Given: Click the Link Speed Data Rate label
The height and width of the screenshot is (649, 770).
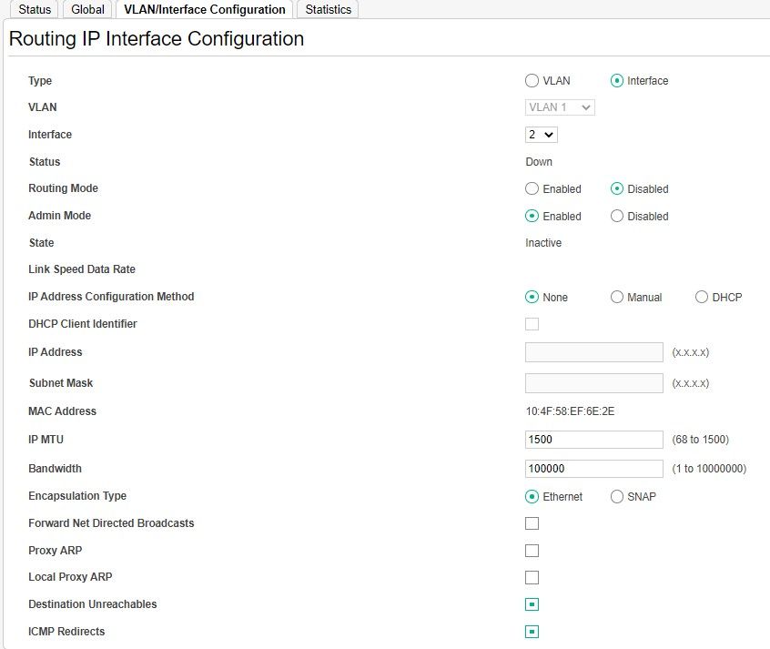Looking at the screenshot, I should [82, 269].
